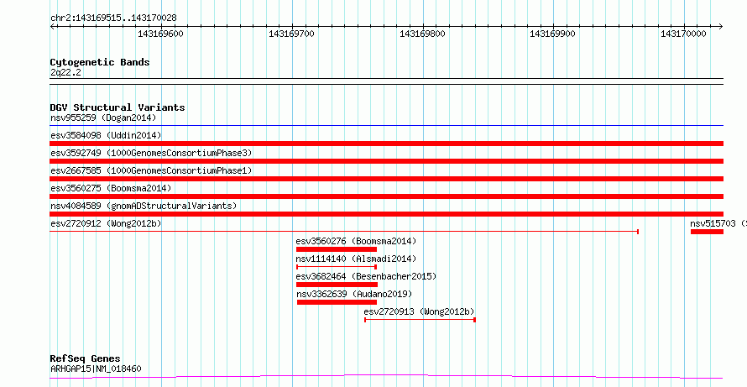Click the short red nsv515703 bar

(707, 232)
